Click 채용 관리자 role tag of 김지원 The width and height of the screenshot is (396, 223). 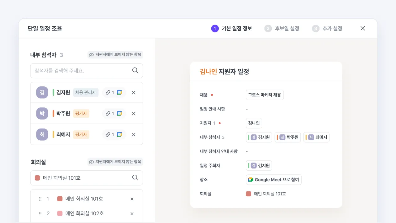pyautogui.click(x=86, y=92)
